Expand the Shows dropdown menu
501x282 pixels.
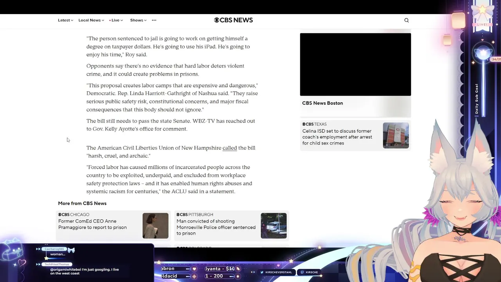(138, 20)
